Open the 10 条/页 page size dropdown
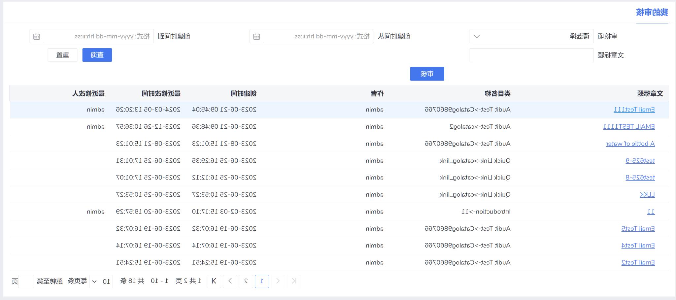676x300 pixels. [101, 282]
